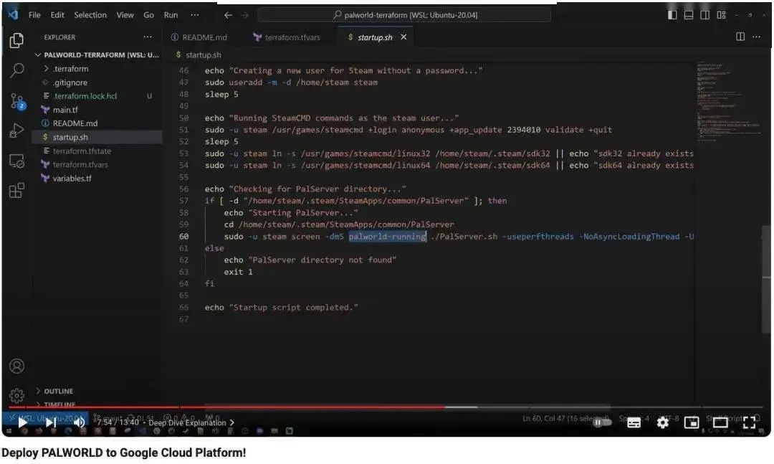Show the hidden menu bar items
The image size is (774, 464).
click(x=195, y=15)
